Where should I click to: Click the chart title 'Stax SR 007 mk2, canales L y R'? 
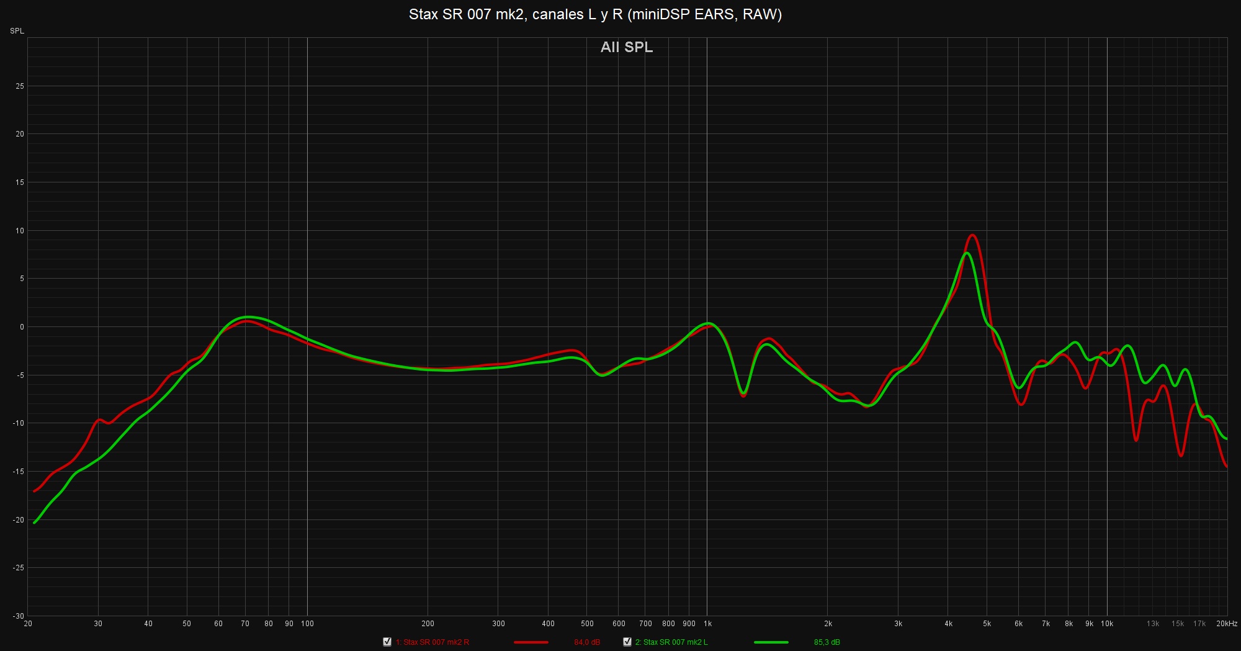pos(595,14)
